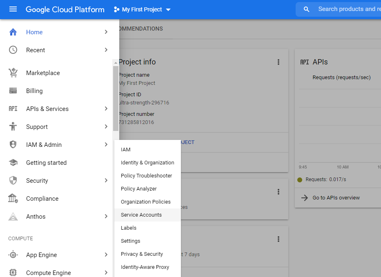Expand the APIs & Services submenu chevron
381x277 pixels.
pyautogui.click(x=106, y=109)
